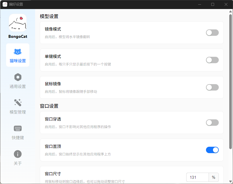Select the window size value field showing 131
Viewport: 233px width, 184px height.
coord(197,177)
